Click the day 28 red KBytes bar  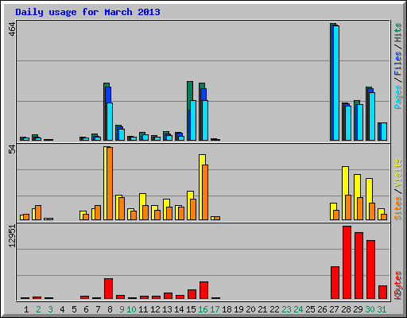click(x=347, y=262)
